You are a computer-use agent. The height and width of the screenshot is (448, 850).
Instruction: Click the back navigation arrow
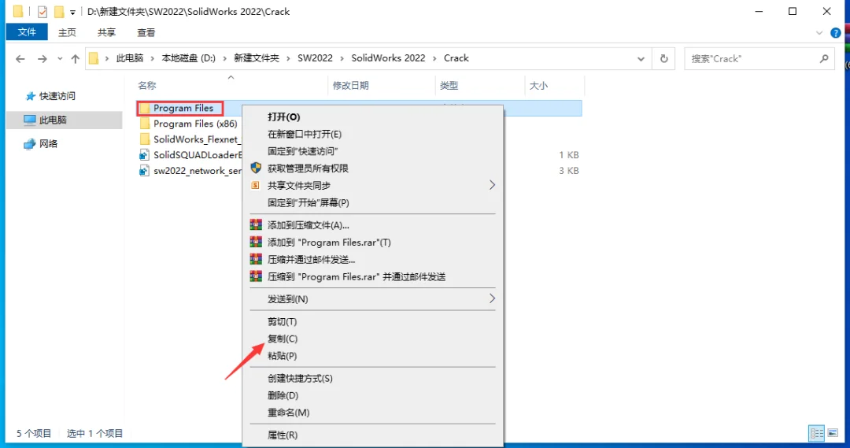point(20,58)
